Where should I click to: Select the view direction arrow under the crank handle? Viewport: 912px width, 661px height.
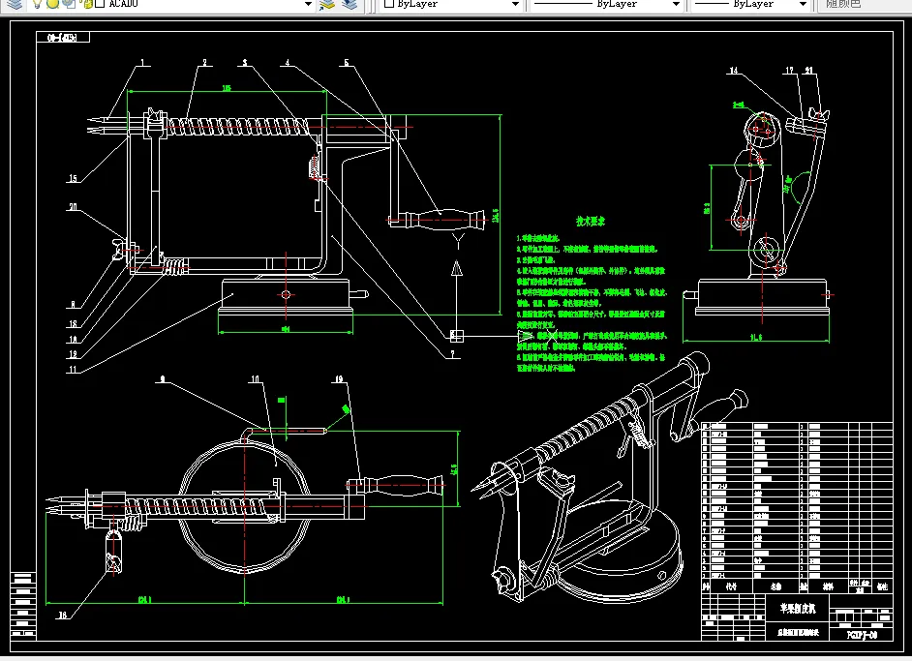pos(457,268)
